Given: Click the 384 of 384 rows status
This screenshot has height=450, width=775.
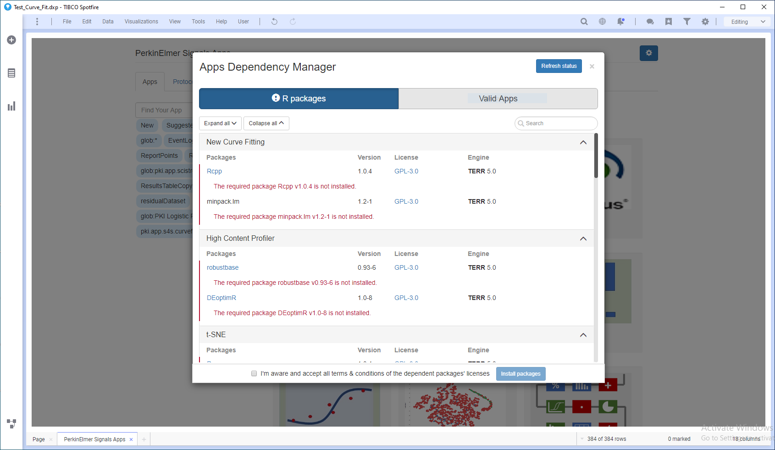Looking at the screenshot, I should (x=606, y=439).
